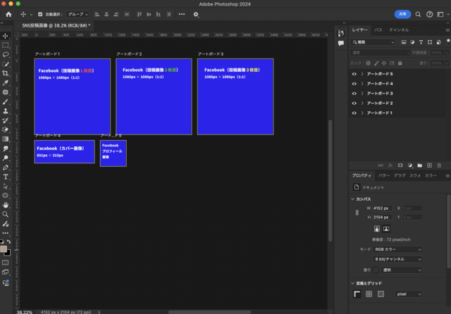Align top edges in options bar
This screenshot has width=451, height=314.
tap(140, 14)
